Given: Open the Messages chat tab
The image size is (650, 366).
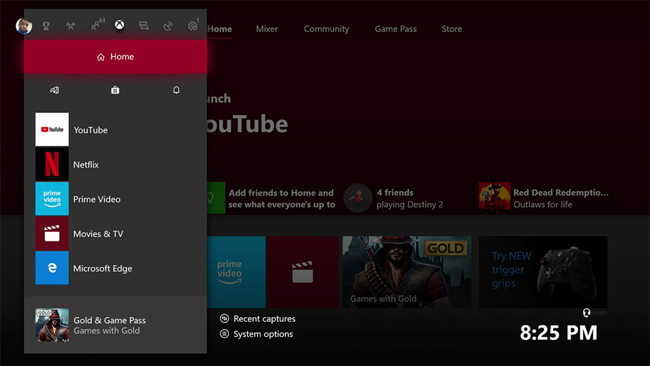Looking at the screenshot, I should coord(144,26).
